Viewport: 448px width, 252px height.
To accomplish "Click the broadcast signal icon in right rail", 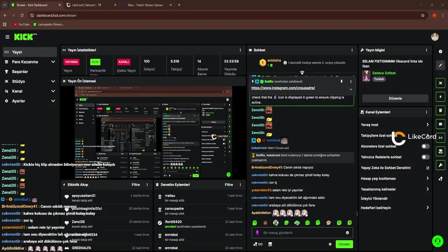I will point(440,138).
